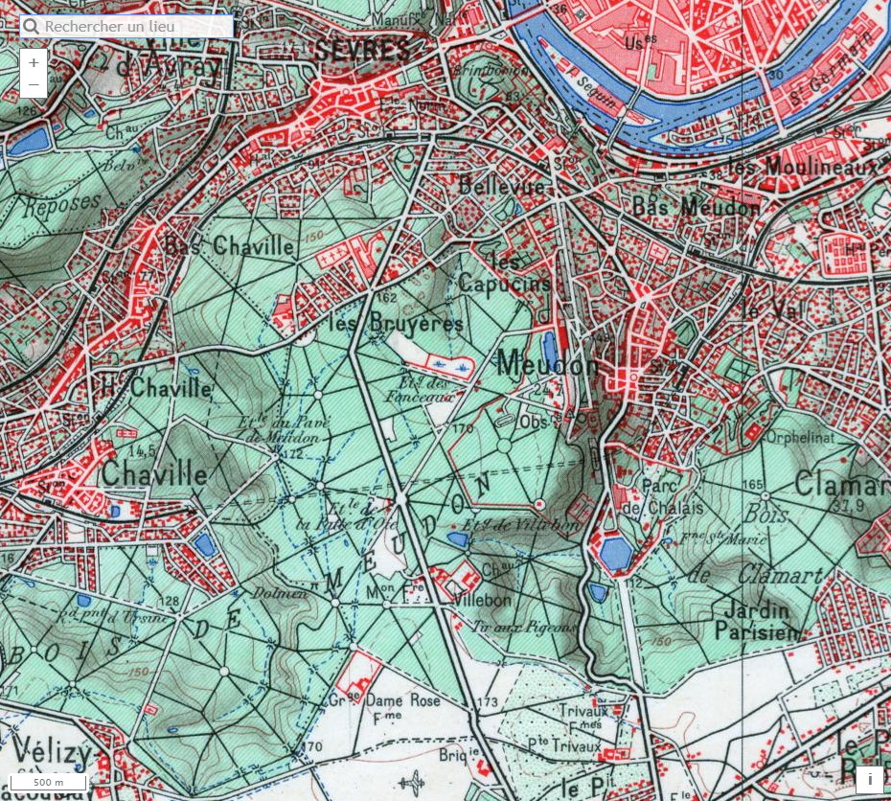Image resolution: width=891 pixels, height=801 pixels.
Task: Select the Bas Chaville label
Action: point(230,246)
